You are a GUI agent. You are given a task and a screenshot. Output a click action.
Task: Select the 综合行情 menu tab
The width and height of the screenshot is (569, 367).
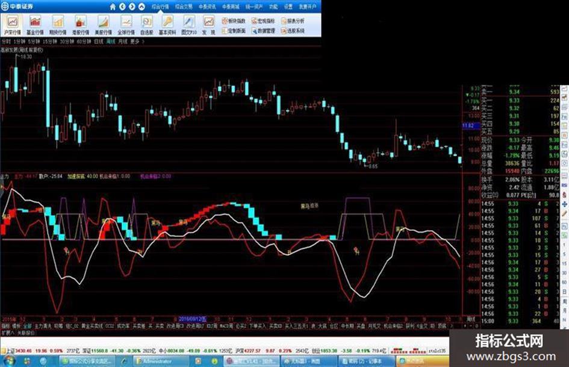160,7
